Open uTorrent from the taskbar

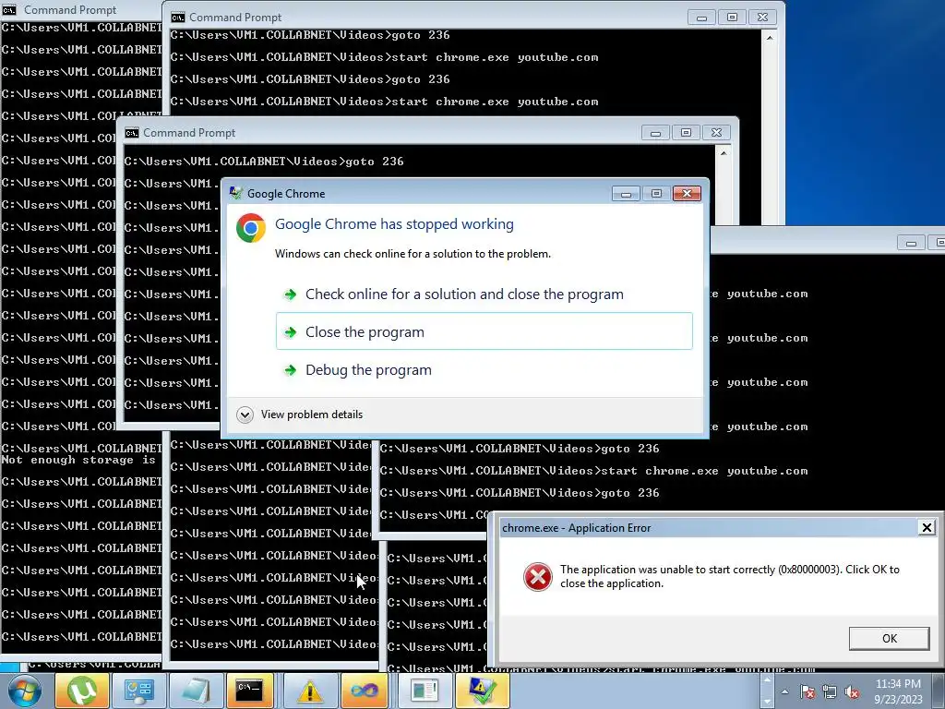(82, 691)
